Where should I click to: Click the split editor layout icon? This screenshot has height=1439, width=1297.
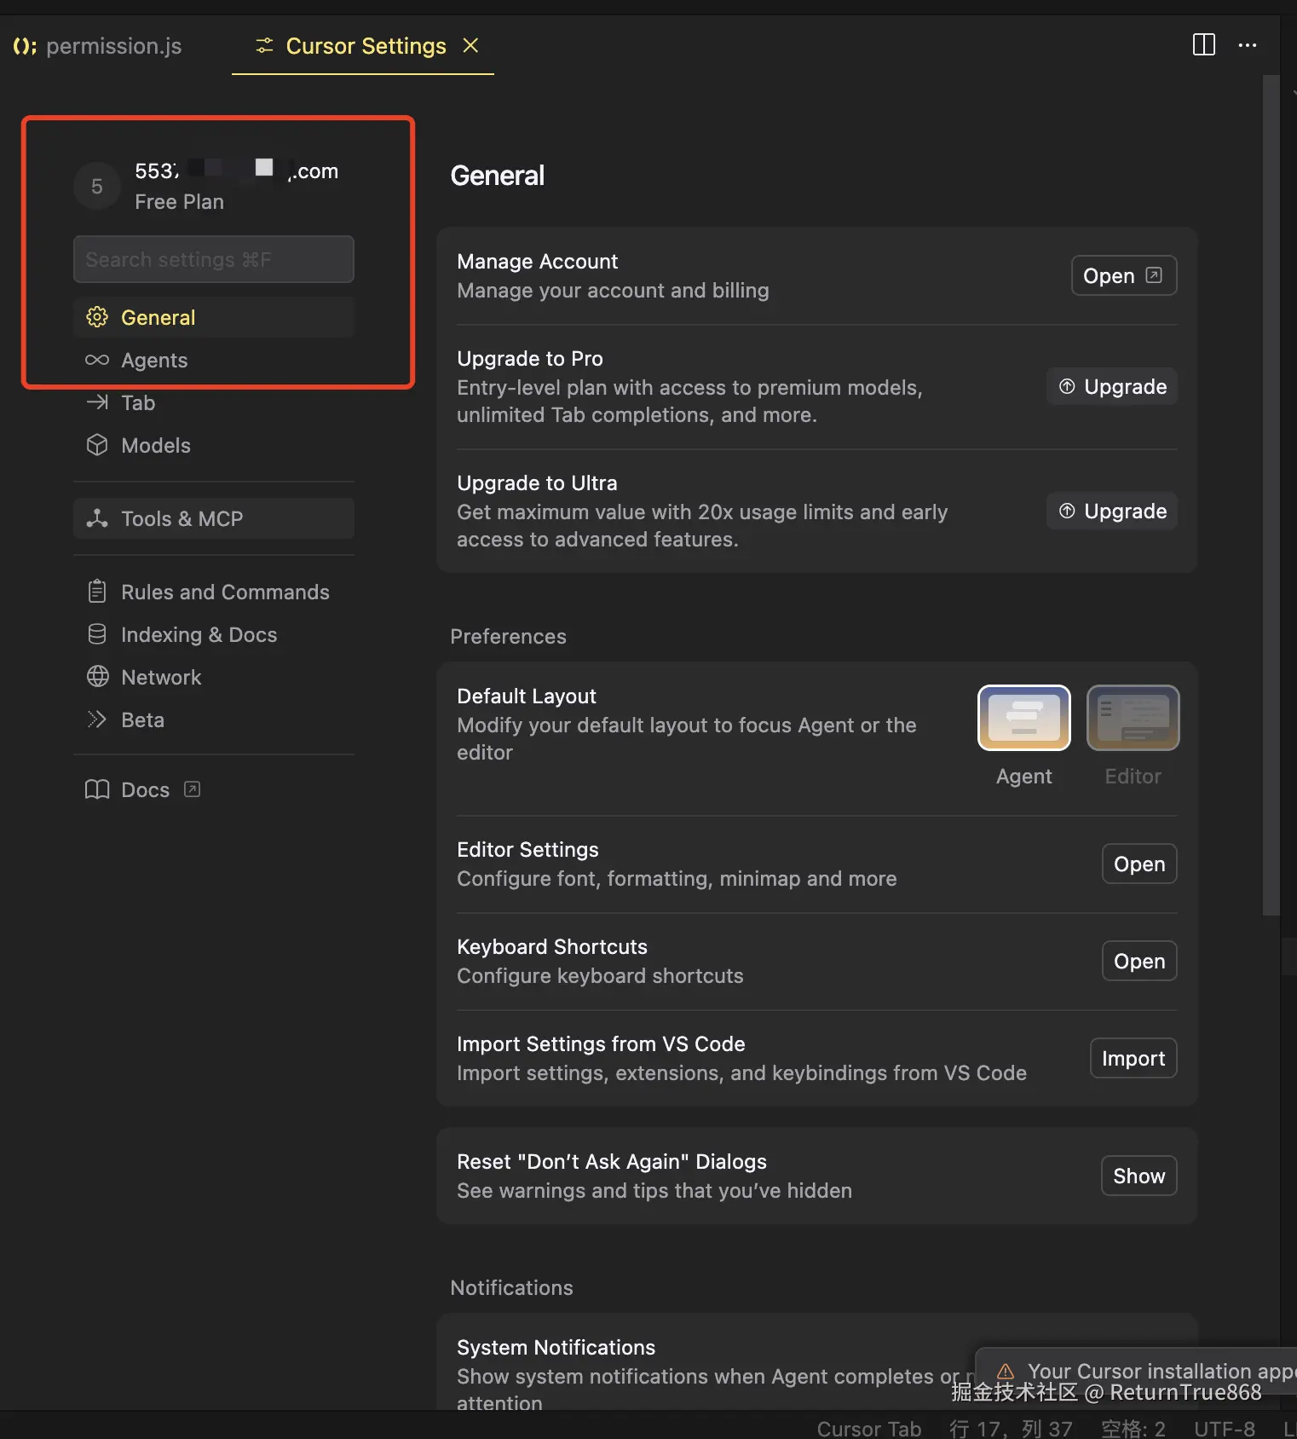pos(1203,45)
